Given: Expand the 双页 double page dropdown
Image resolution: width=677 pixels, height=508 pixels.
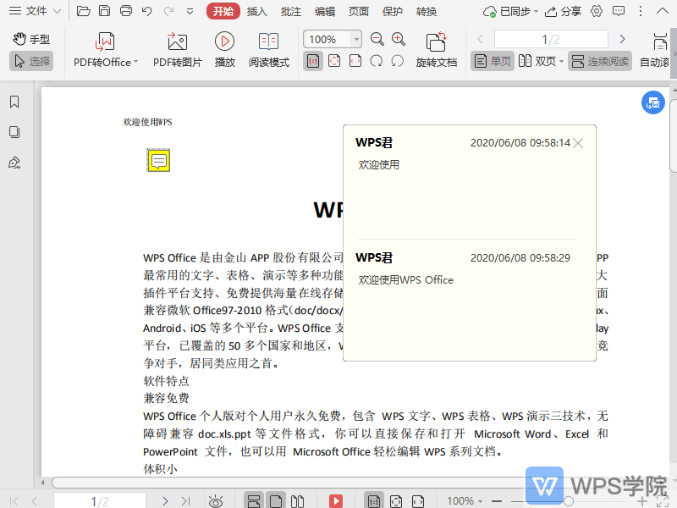Looking at the screenshot, I should pos(561,61).
